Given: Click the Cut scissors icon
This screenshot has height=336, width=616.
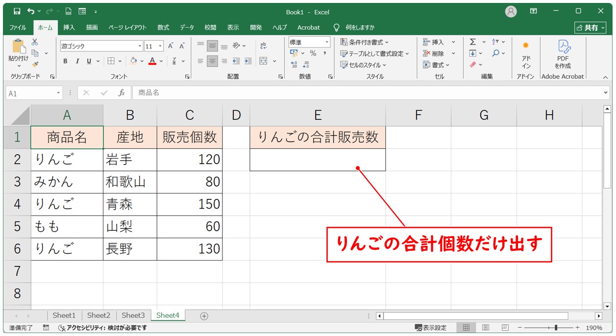Looking at the screenshot, I should 35,42.
